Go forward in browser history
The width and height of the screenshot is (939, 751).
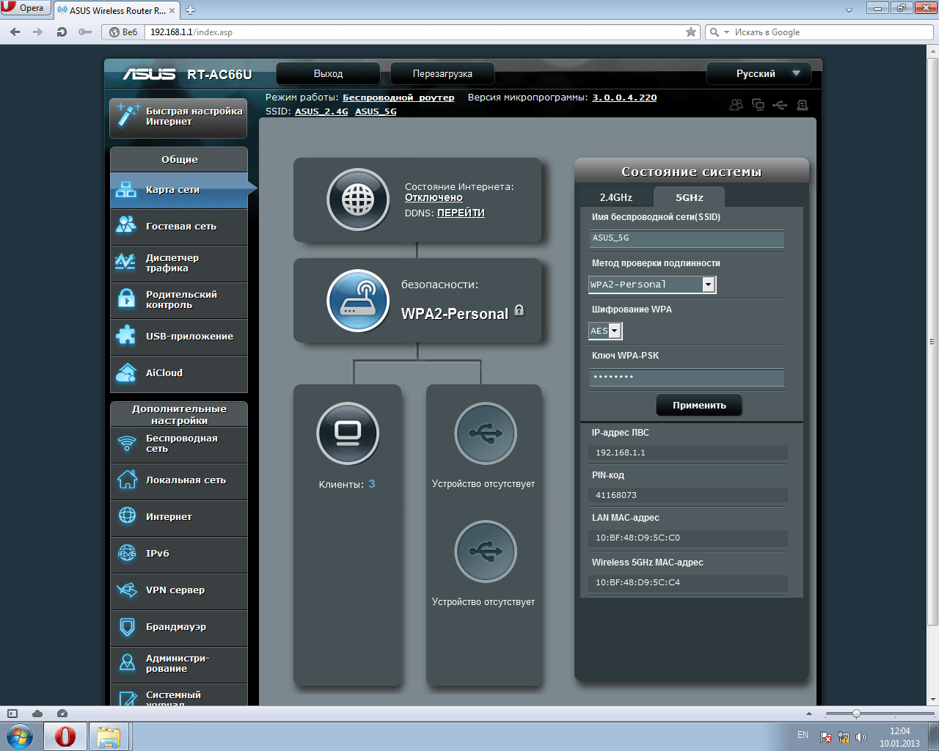pos(38,32)
